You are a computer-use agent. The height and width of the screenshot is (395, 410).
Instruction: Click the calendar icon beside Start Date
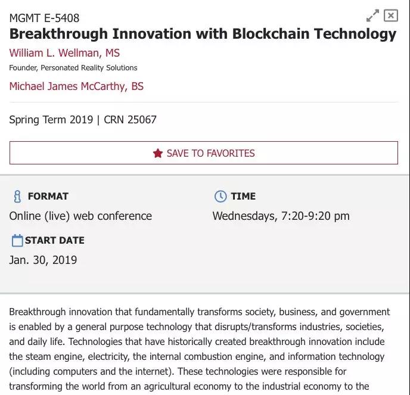tap(17, 240)
